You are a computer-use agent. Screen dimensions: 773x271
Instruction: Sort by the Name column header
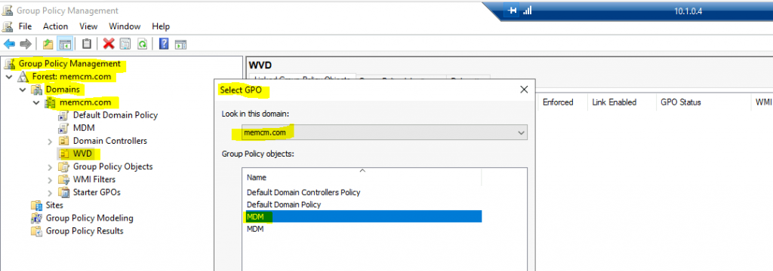pos(362,177)
